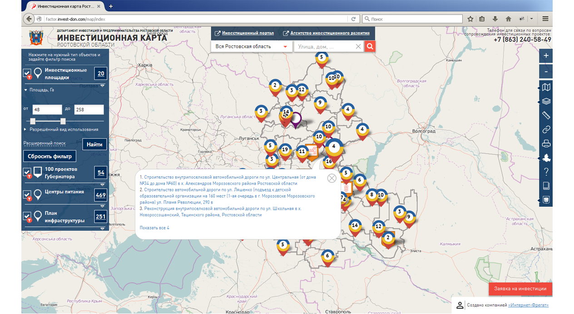
Task: Toggle План инфраструктуры checkbox
Action: click(x=27, y=216)
